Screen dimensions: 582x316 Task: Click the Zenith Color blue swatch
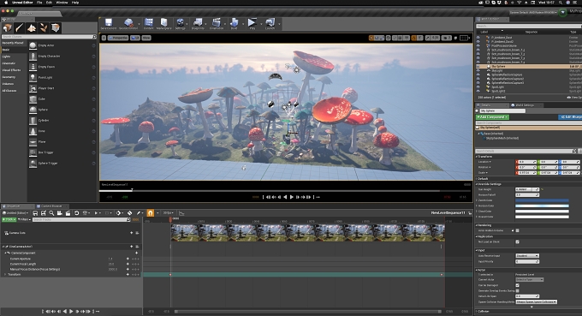(x=542, y=200)
